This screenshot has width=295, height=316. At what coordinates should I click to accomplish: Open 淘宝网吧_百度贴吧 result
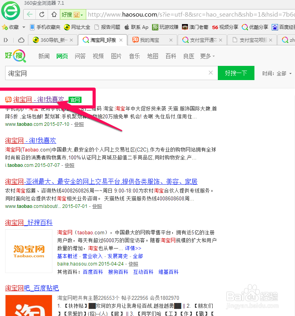click(x=32, y=288)
